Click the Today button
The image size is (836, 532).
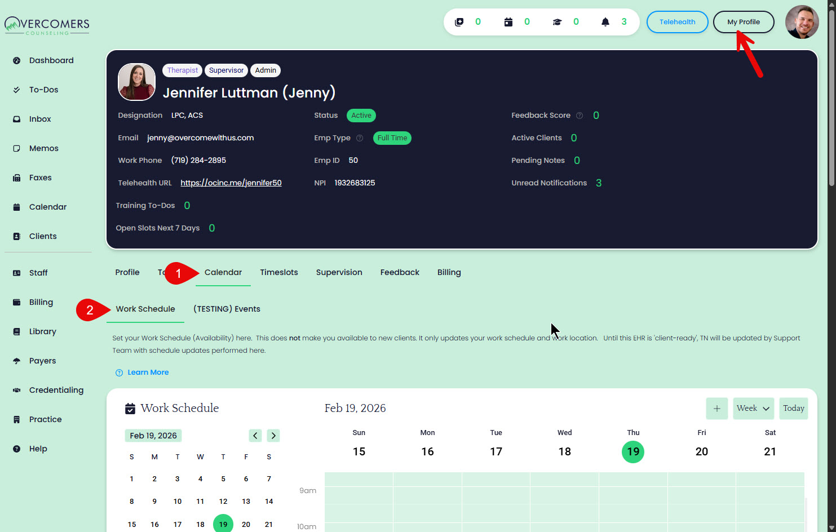794,409
